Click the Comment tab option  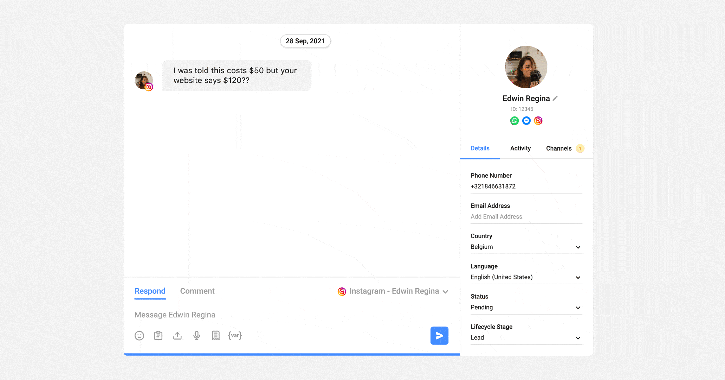(x=197, y=291)
